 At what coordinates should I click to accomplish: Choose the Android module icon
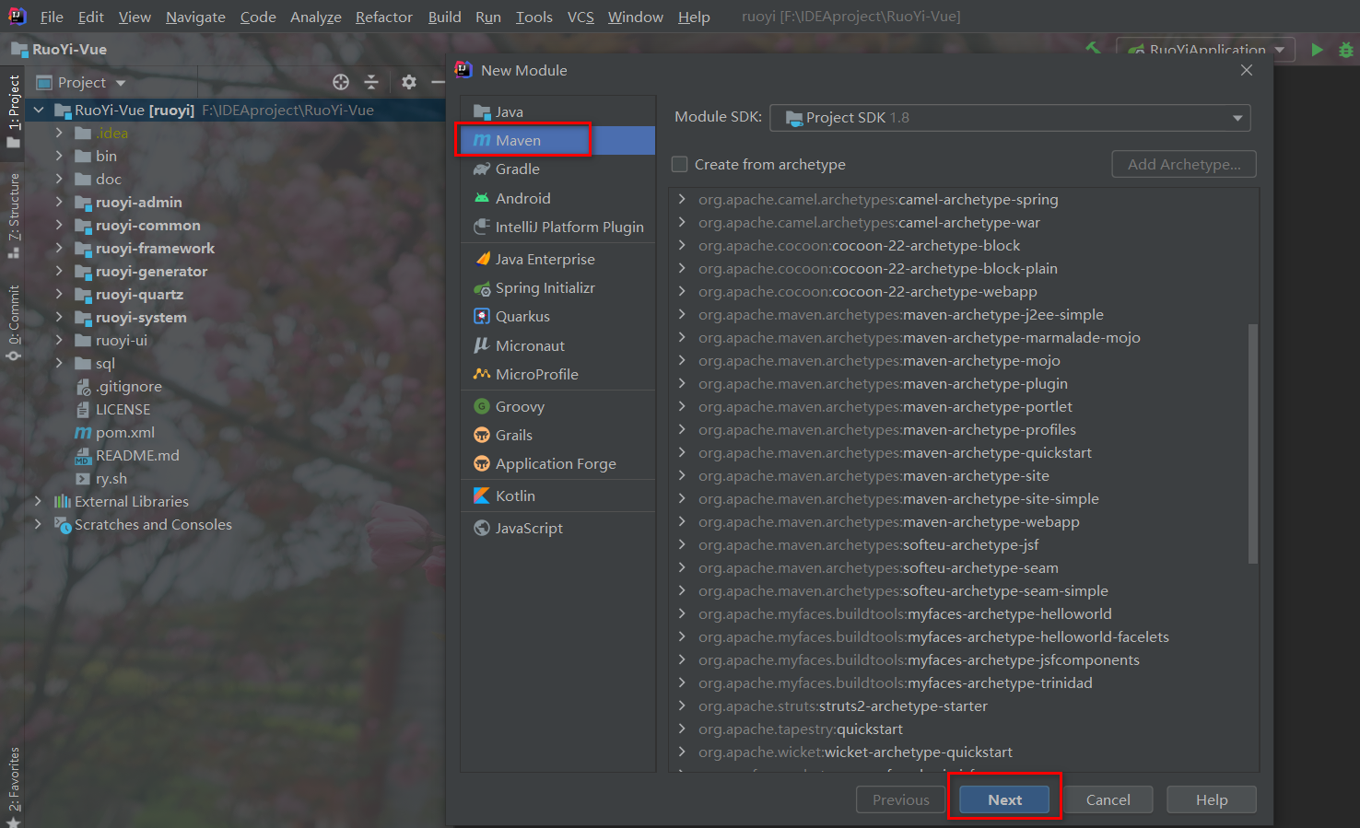[x=482, y=198]
